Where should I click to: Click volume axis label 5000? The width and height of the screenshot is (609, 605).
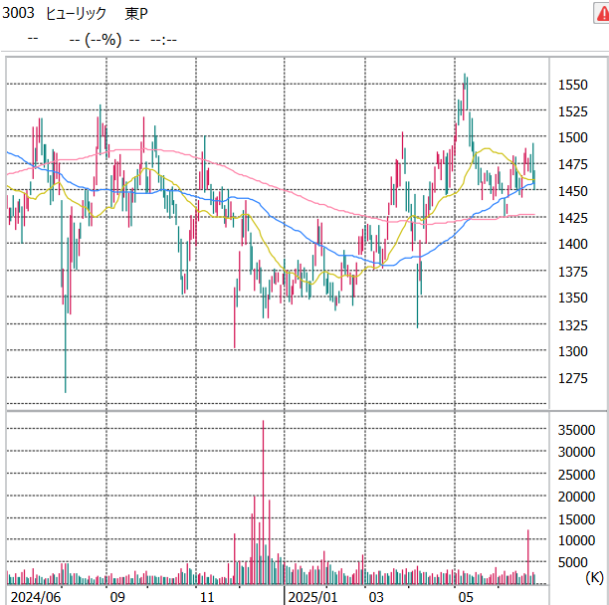click(x=573, y=562)
